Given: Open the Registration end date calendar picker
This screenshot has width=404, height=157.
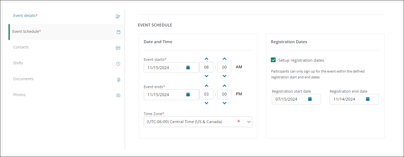Looking at the screenshot, I should 368,99.
